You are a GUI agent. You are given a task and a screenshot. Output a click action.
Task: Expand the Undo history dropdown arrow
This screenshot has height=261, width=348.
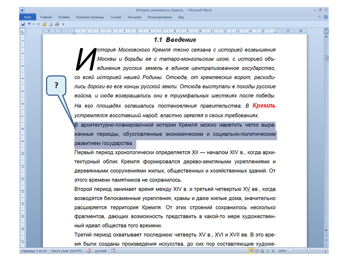(33, 24)
